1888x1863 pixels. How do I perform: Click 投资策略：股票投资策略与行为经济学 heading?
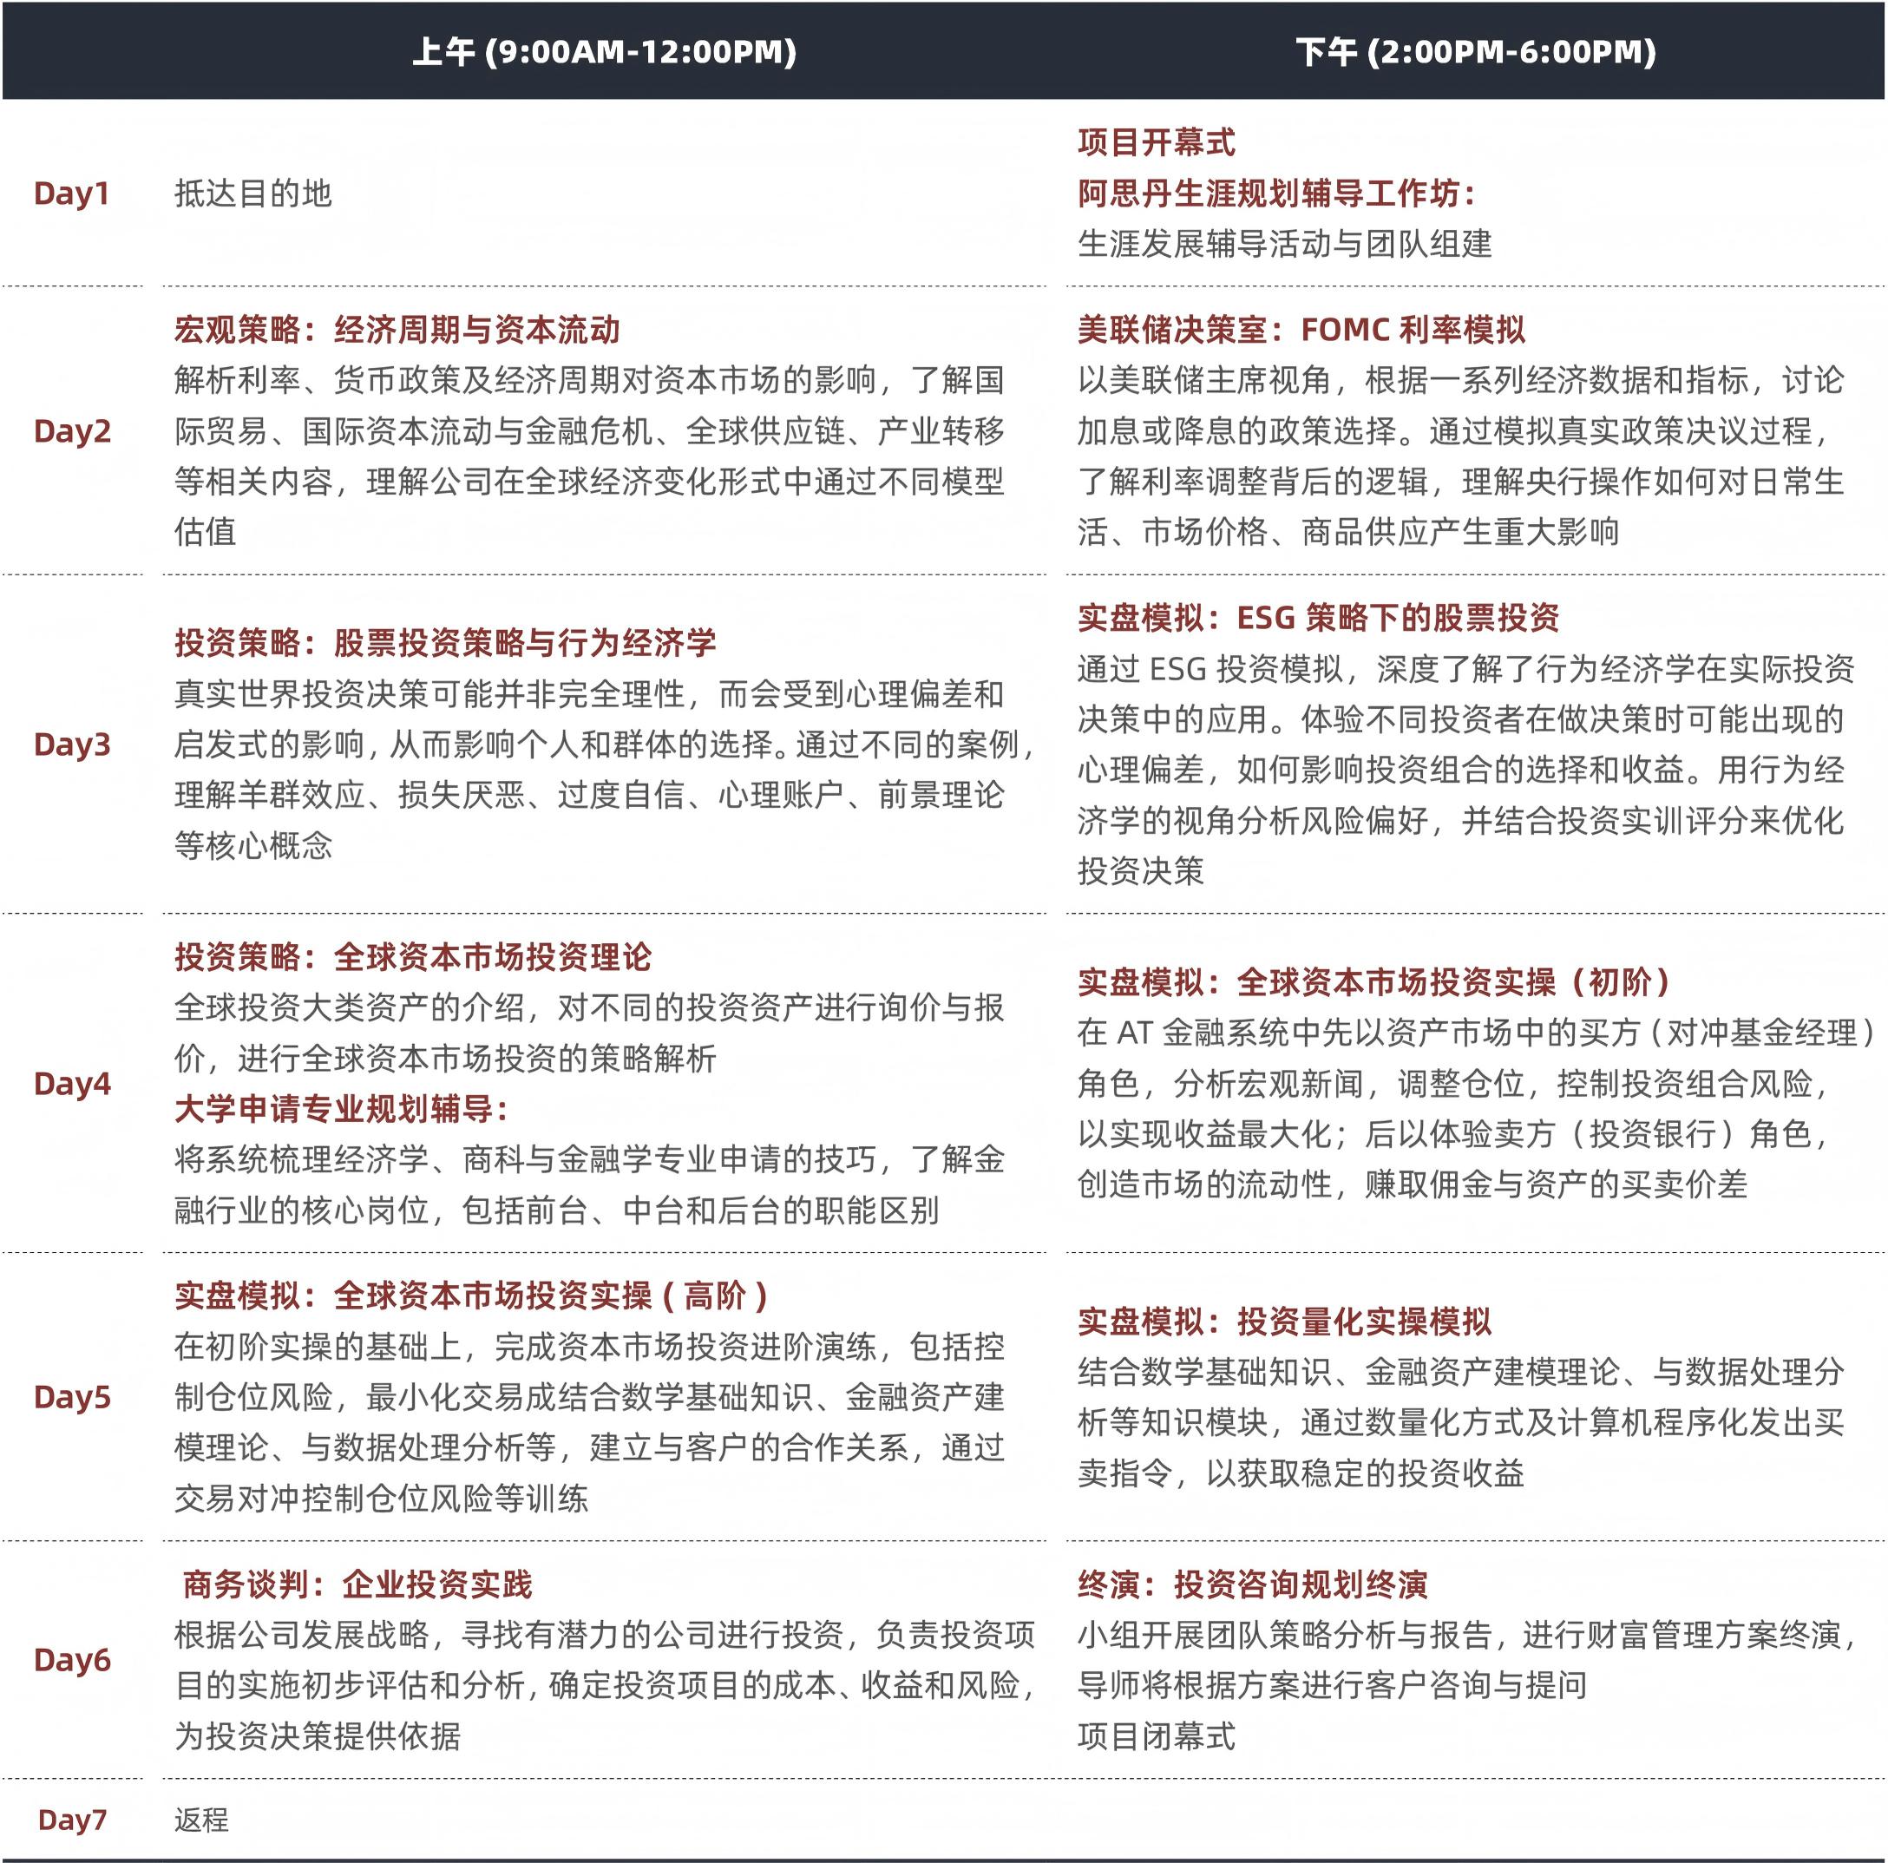[444, 642]
